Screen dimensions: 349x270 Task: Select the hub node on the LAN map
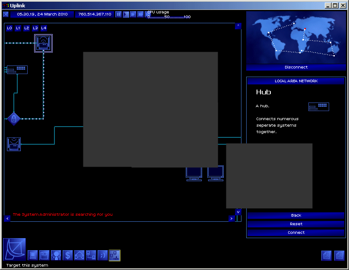(x=17, y=69)
